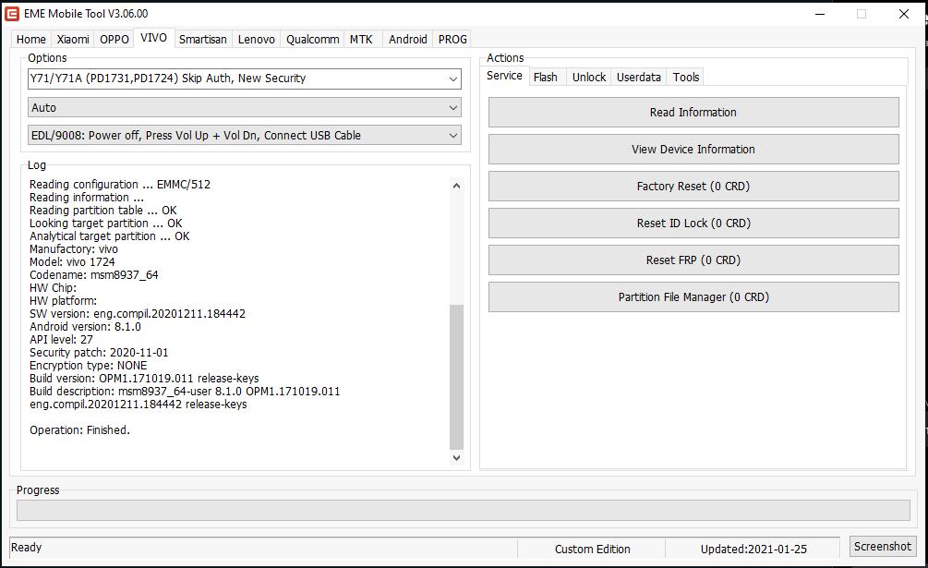Viewport: 928px width, 568px height.
Task: Select the VIVO tab
Action: [x=154, y=38]
